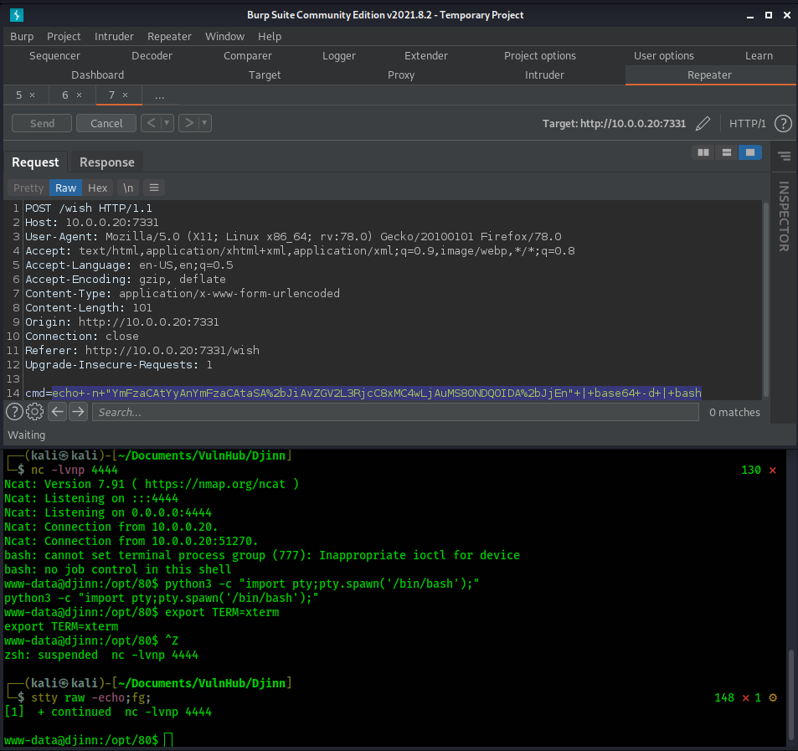The image size is (798, 751).
Task: Go forward in request history
Action: click(x=188, y=123)
